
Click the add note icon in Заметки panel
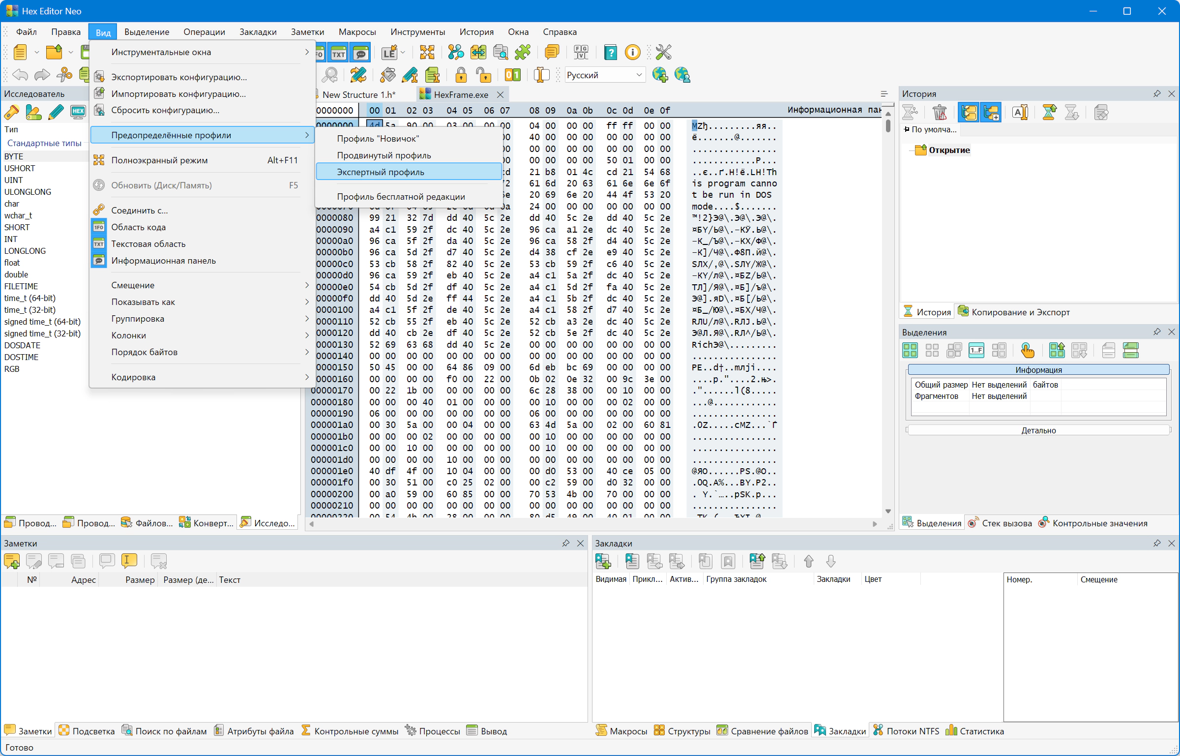[x=12, y=561]
